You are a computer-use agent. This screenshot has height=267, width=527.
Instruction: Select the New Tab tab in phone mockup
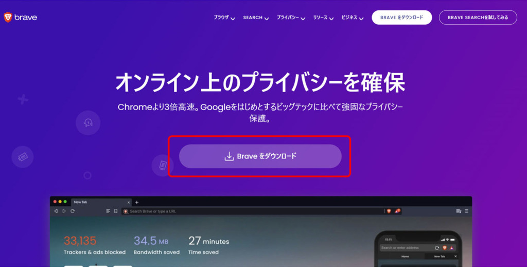[x=440, y=256]
